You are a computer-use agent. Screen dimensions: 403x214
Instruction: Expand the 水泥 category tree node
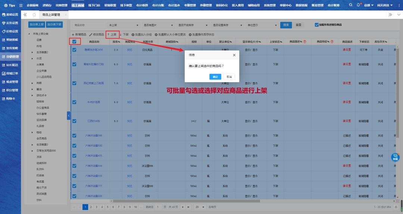coord(32,58)
